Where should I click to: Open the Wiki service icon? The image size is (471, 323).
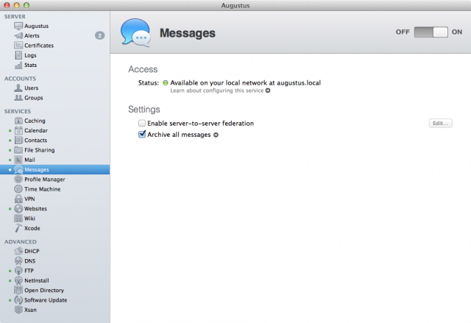point(18,219)
